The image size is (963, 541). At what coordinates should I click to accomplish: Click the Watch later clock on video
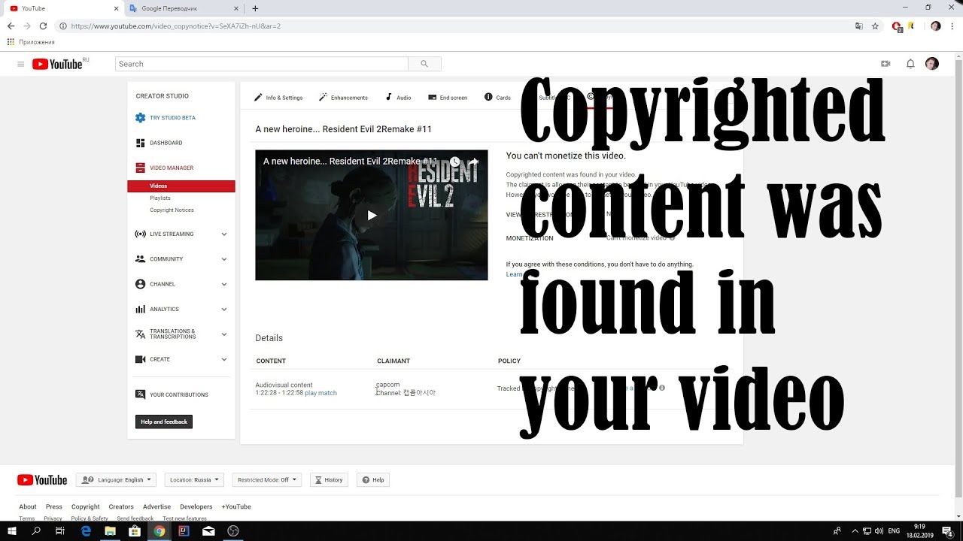coord(455,162)
